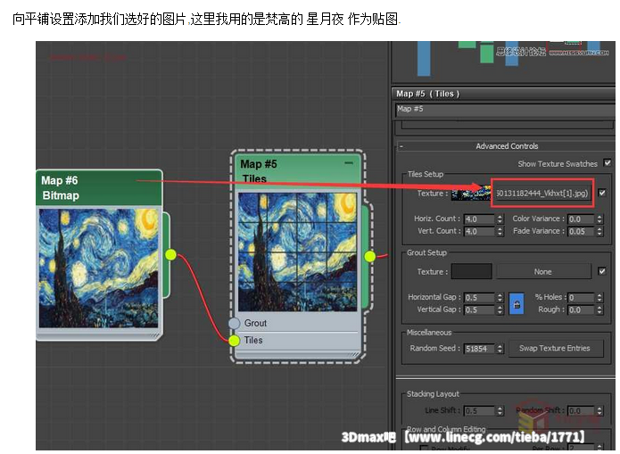
Task: Adjust the Line Shift spinner arrows
Action: pyautogui.click(x=500, y=411)
